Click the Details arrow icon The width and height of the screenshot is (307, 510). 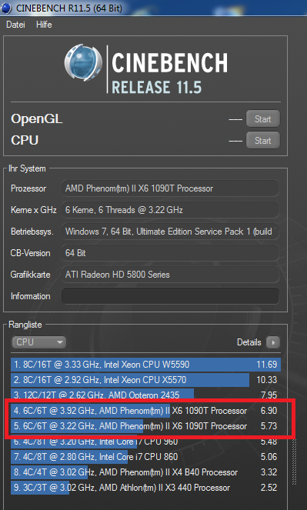[x=273, y=342]
